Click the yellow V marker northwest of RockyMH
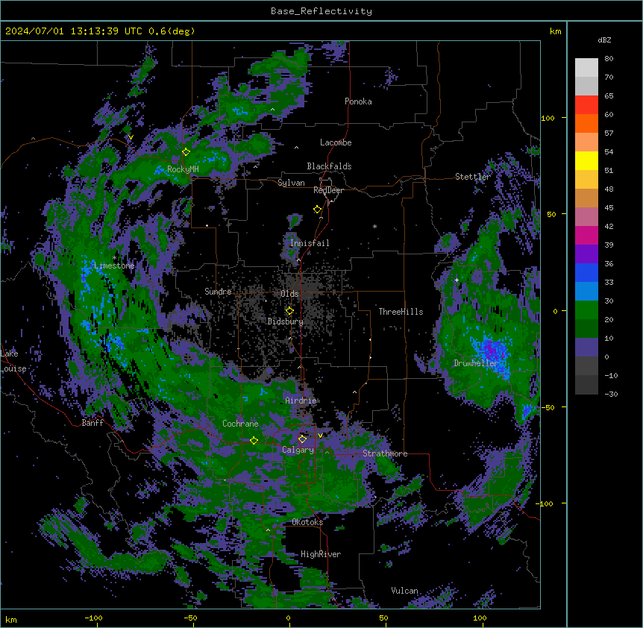 click(x=131, y=137)
